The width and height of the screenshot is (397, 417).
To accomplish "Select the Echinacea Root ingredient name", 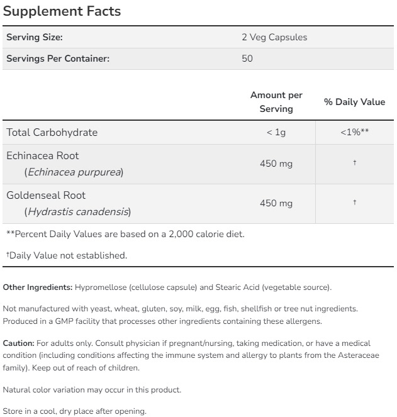I will (43, 155).
